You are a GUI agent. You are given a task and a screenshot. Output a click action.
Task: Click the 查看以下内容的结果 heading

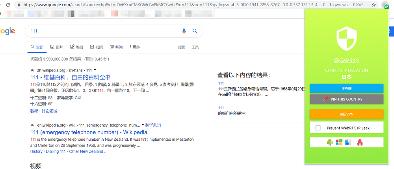pyautogui.click(x=244, y=75)
